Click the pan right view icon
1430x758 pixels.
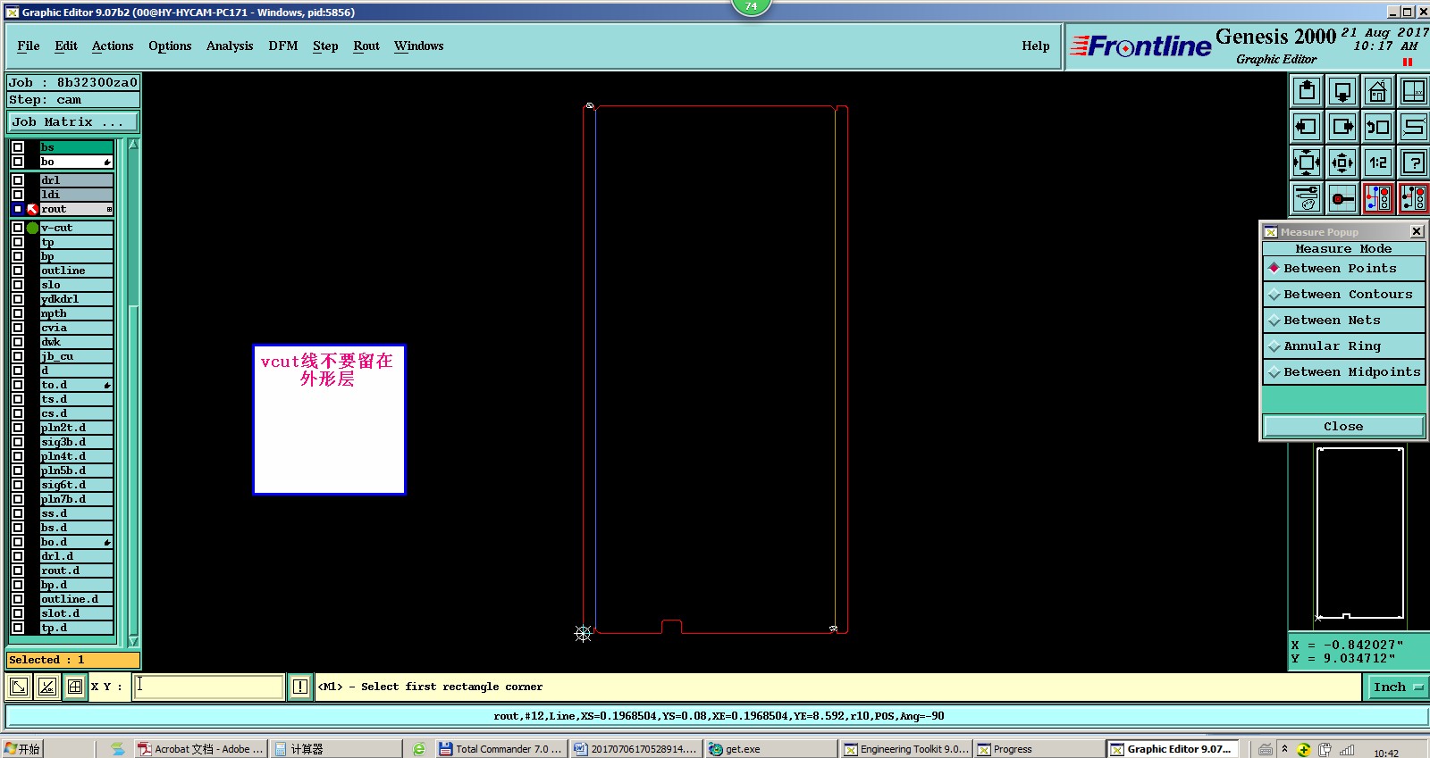pyautogui.click(x=1342, y=127)
